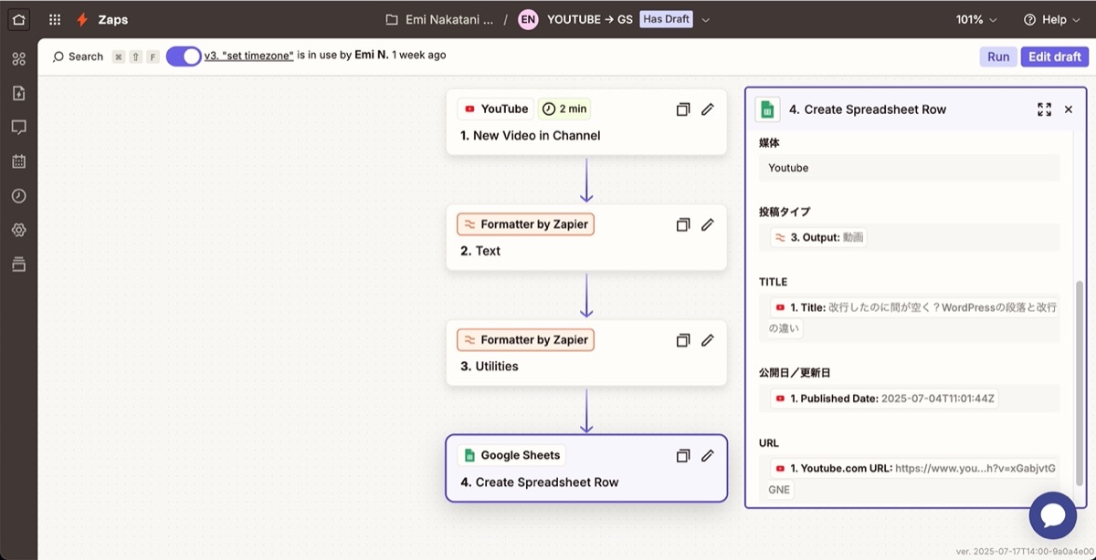This screenshot has width=1096, height=560.
Task: Click the Run button
Action: [998, 57]
